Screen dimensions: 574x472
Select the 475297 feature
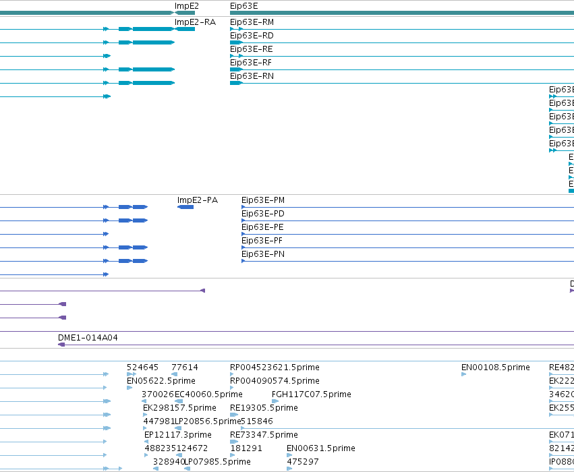(289, 469)
